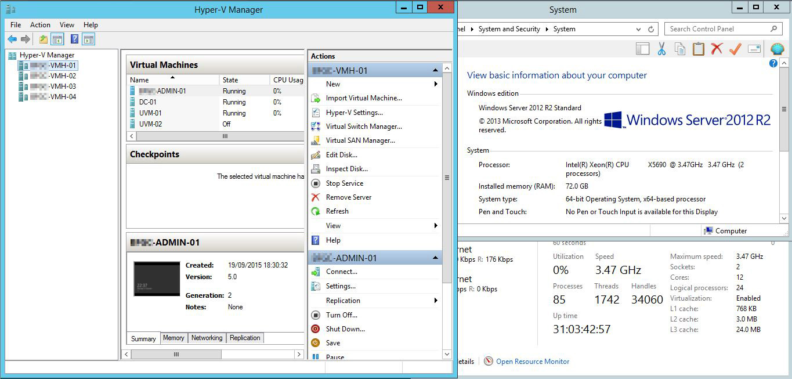The image size is (792, 379).
Task: Select the UVM-02 virtual machine row
Action: click(215, 124)
